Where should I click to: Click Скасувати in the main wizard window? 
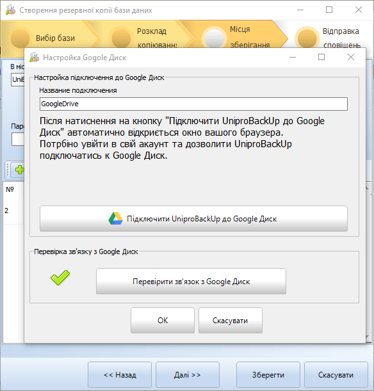pos(336,375)
